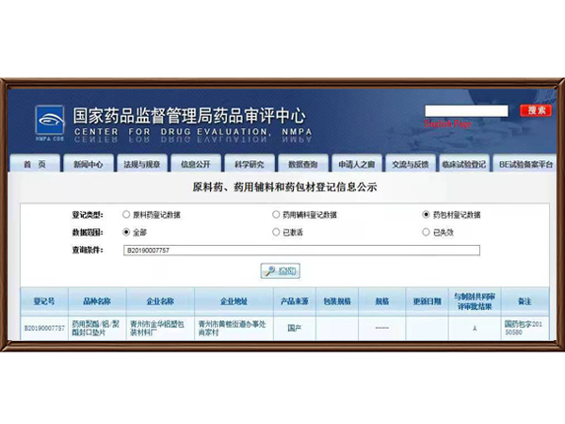565x424 pixels.
Task: Focus the top site search box
Action: (467, 110)
